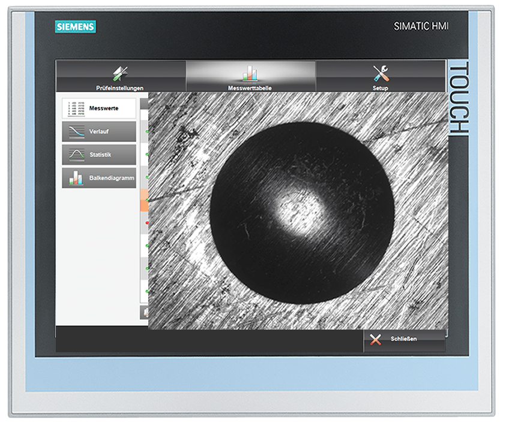Open the Verlauf view
Screen dimensions: 506x426
tap(99, 131)
